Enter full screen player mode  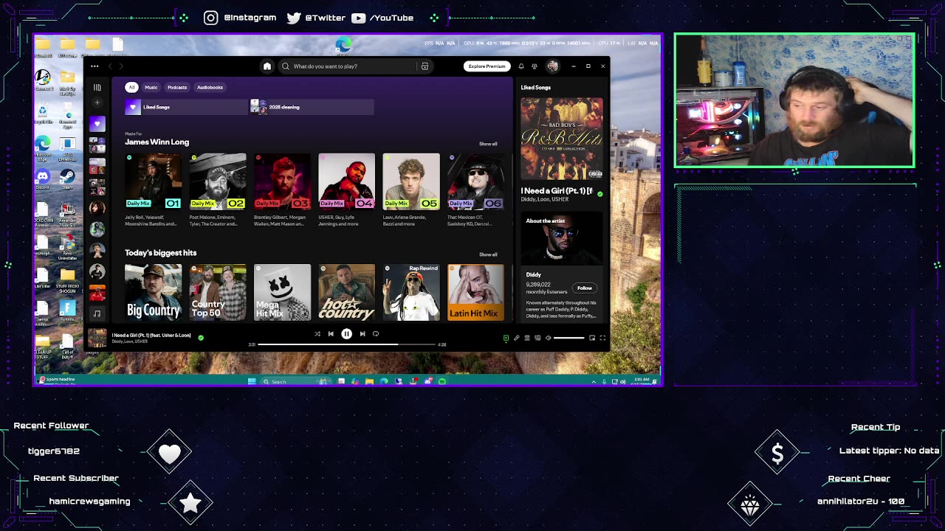[x=602, y=338]
